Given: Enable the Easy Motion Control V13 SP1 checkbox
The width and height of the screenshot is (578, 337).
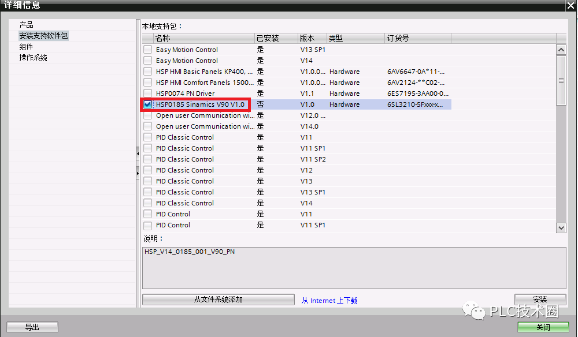Looking at the screenshot, I should point(148,50).
